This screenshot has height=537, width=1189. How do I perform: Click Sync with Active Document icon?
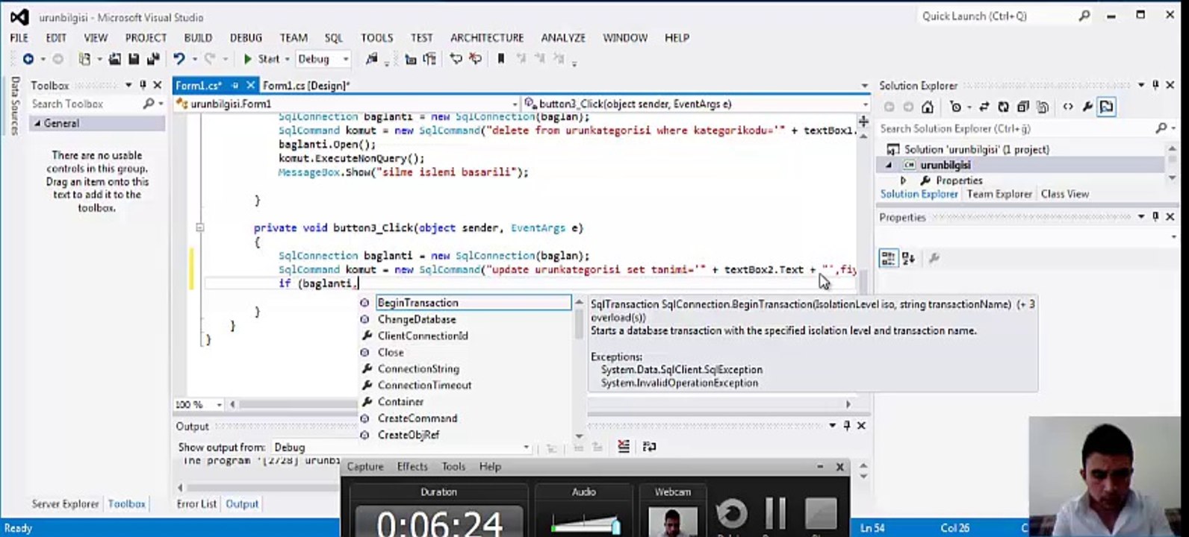click(984, 107)
